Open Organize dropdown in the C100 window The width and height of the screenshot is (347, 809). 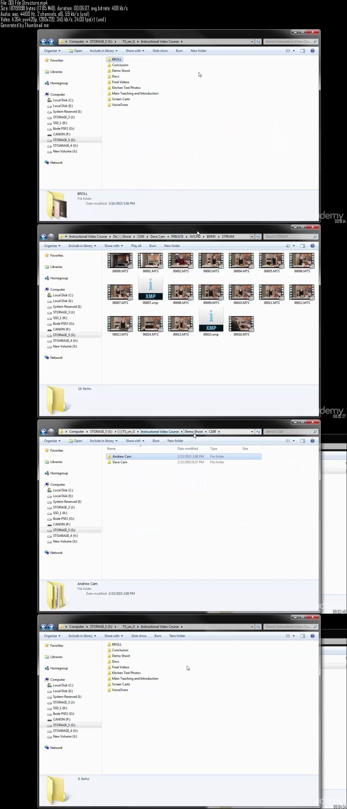[x=52, y=441]
